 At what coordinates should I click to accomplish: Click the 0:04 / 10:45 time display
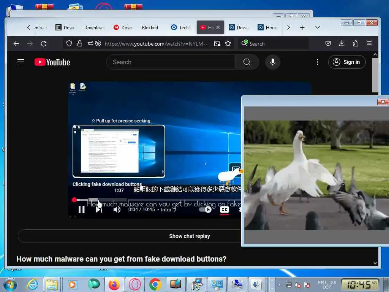[x=142, y=209]
